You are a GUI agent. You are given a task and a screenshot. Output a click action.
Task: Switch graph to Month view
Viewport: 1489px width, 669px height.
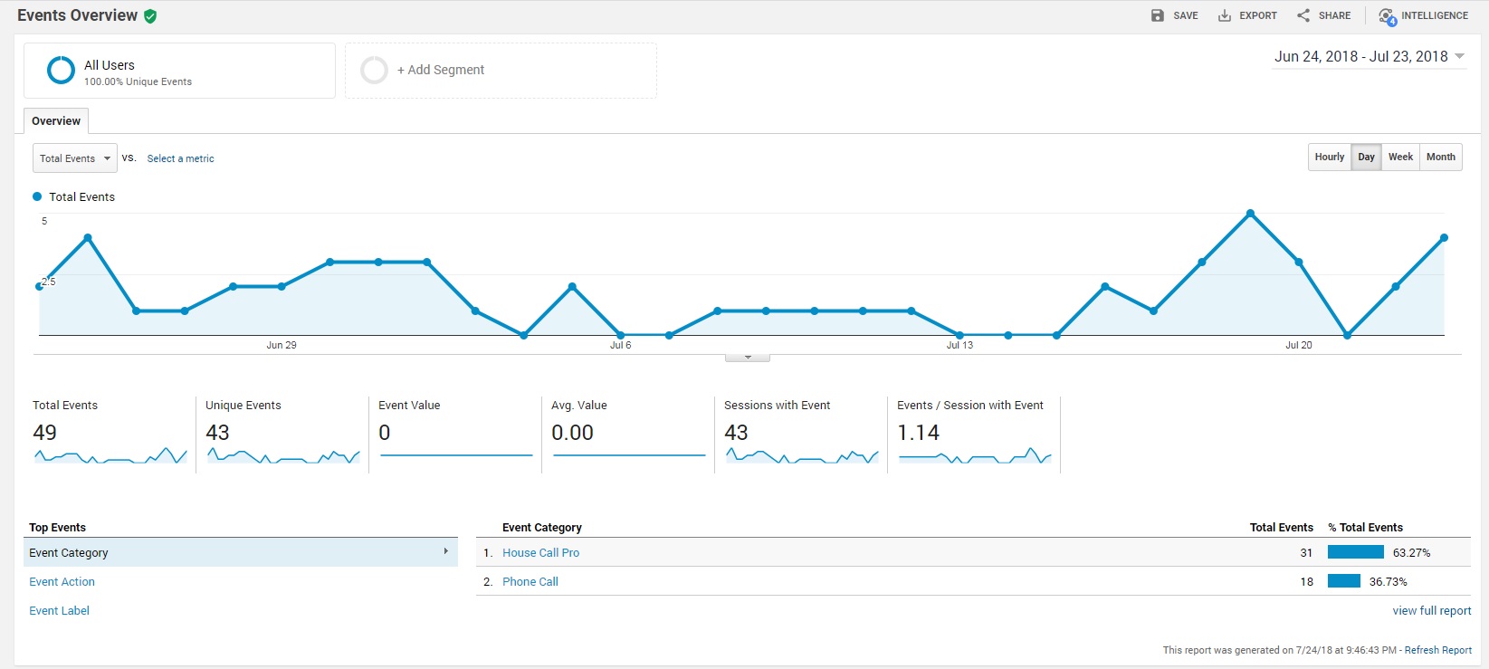pos(1440,157)
